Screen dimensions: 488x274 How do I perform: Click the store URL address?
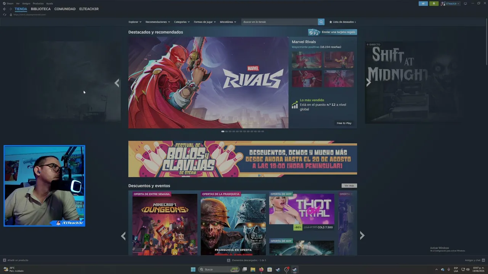click(29, 14)
